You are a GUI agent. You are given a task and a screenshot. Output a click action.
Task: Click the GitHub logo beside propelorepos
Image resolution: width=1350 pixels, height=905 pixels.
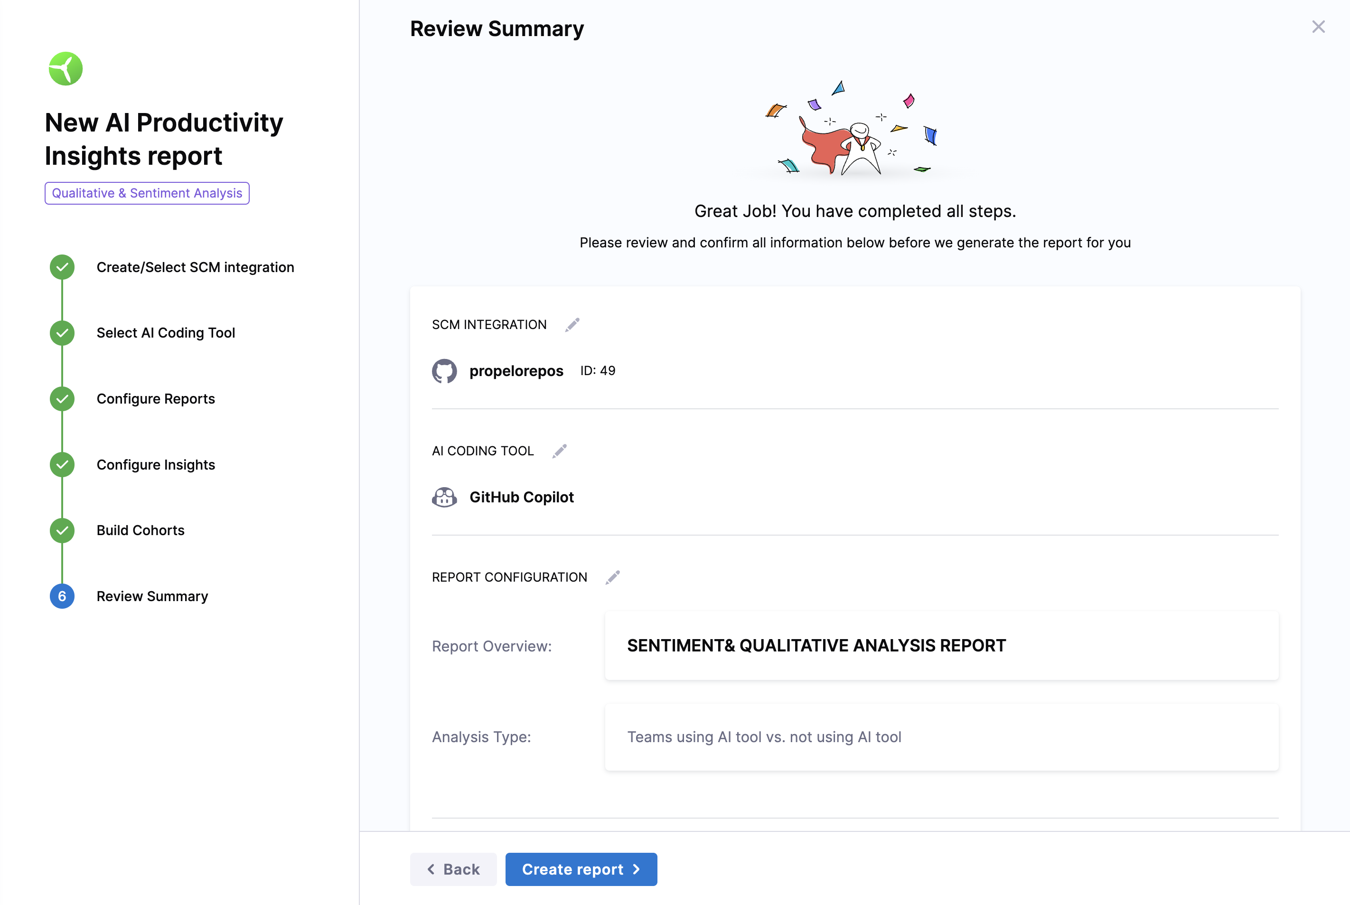444,371
